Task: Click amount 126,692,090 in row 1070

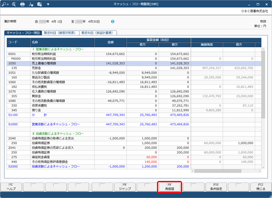Action: click(x=115, y=91)
